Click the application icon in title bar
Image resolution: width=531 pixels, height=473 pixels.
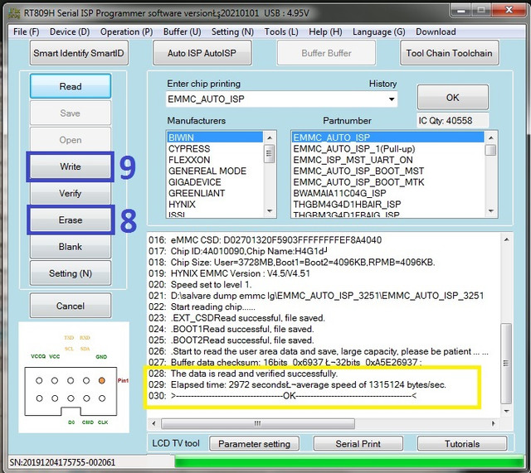pos(14,13)
